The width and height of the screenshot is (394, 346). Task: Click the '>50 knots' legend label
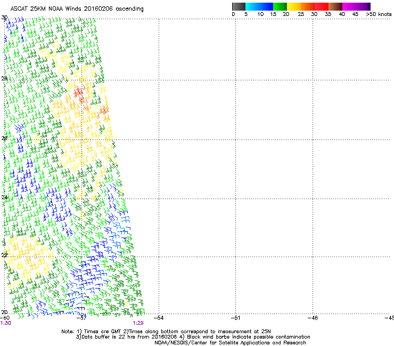coord(379,14)
